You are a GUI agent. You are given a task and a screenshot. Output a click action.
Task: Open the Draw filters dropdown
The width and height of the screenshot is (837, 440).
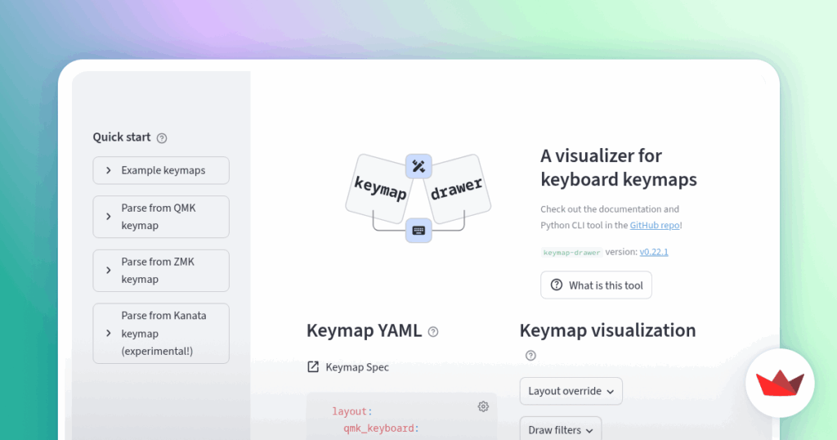(561, 430)
